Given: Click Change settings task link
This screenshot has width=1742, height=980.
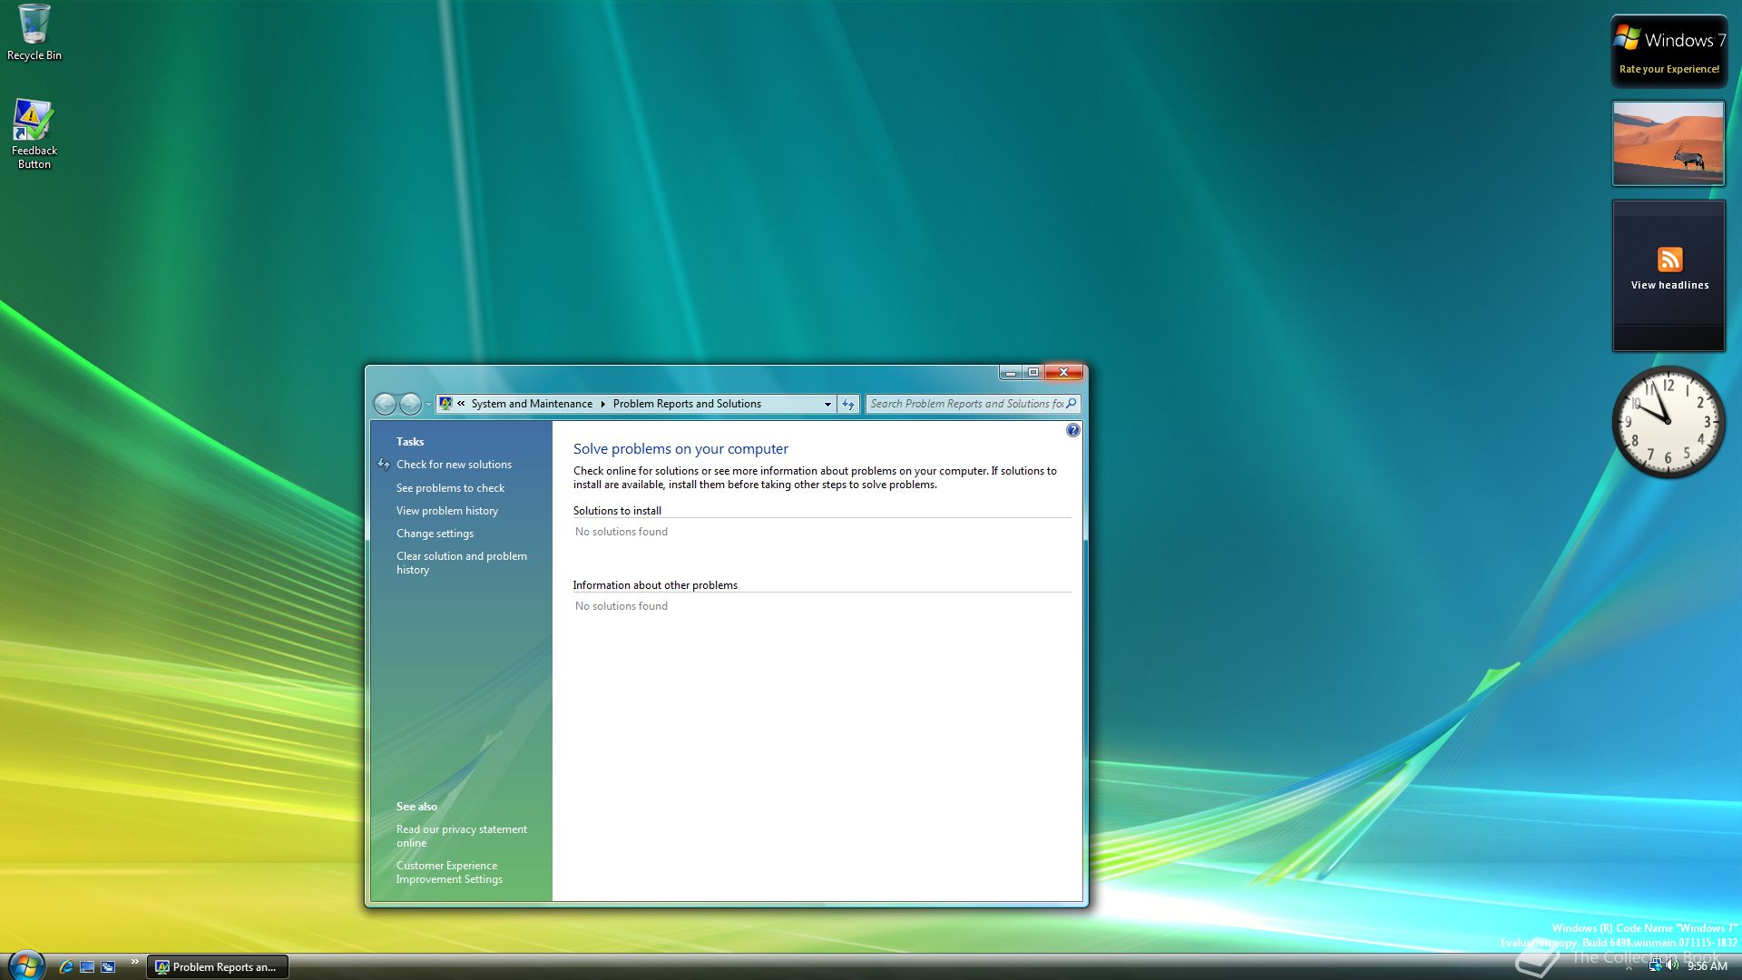Looking at the screenshot, I should 435,534.
